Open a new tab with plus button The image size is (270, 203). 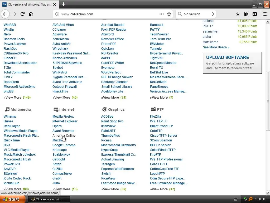[x=63, y=4]
